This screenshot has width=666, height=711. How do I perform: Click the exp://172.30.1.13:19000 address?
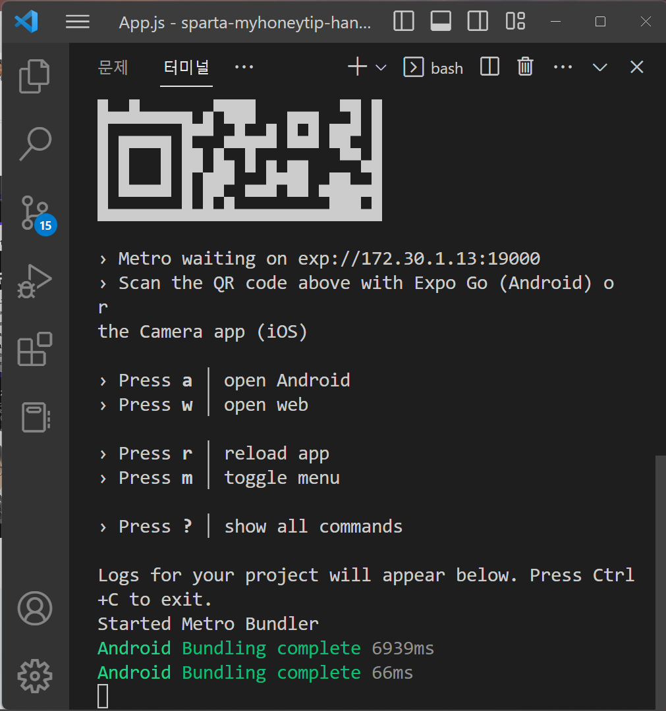click(x=419, y=259)
